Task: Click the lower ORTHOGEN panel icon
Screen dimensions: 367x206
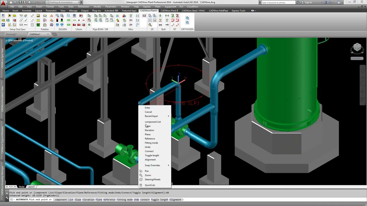Action: [187, 22]
